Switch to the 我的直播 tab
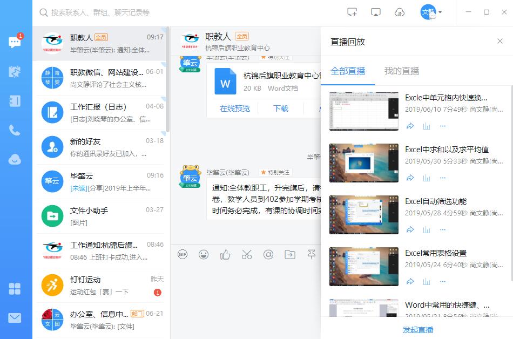The height and width of the screenshot is (339, 513). click(401, 71)
